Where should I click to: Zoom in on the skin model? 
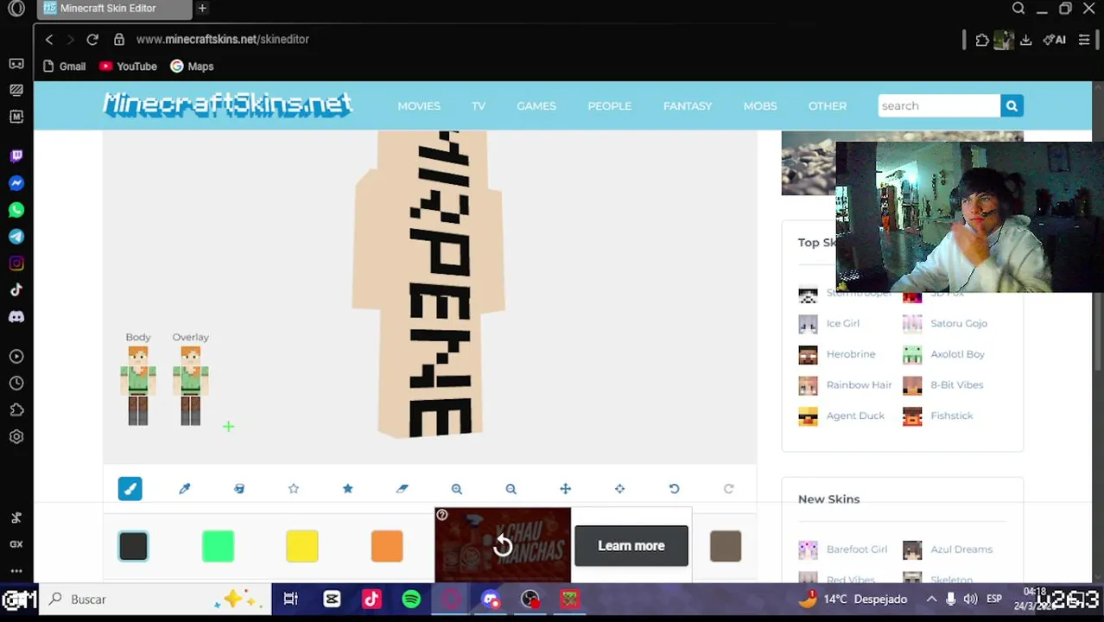click(x=457, y=489)
